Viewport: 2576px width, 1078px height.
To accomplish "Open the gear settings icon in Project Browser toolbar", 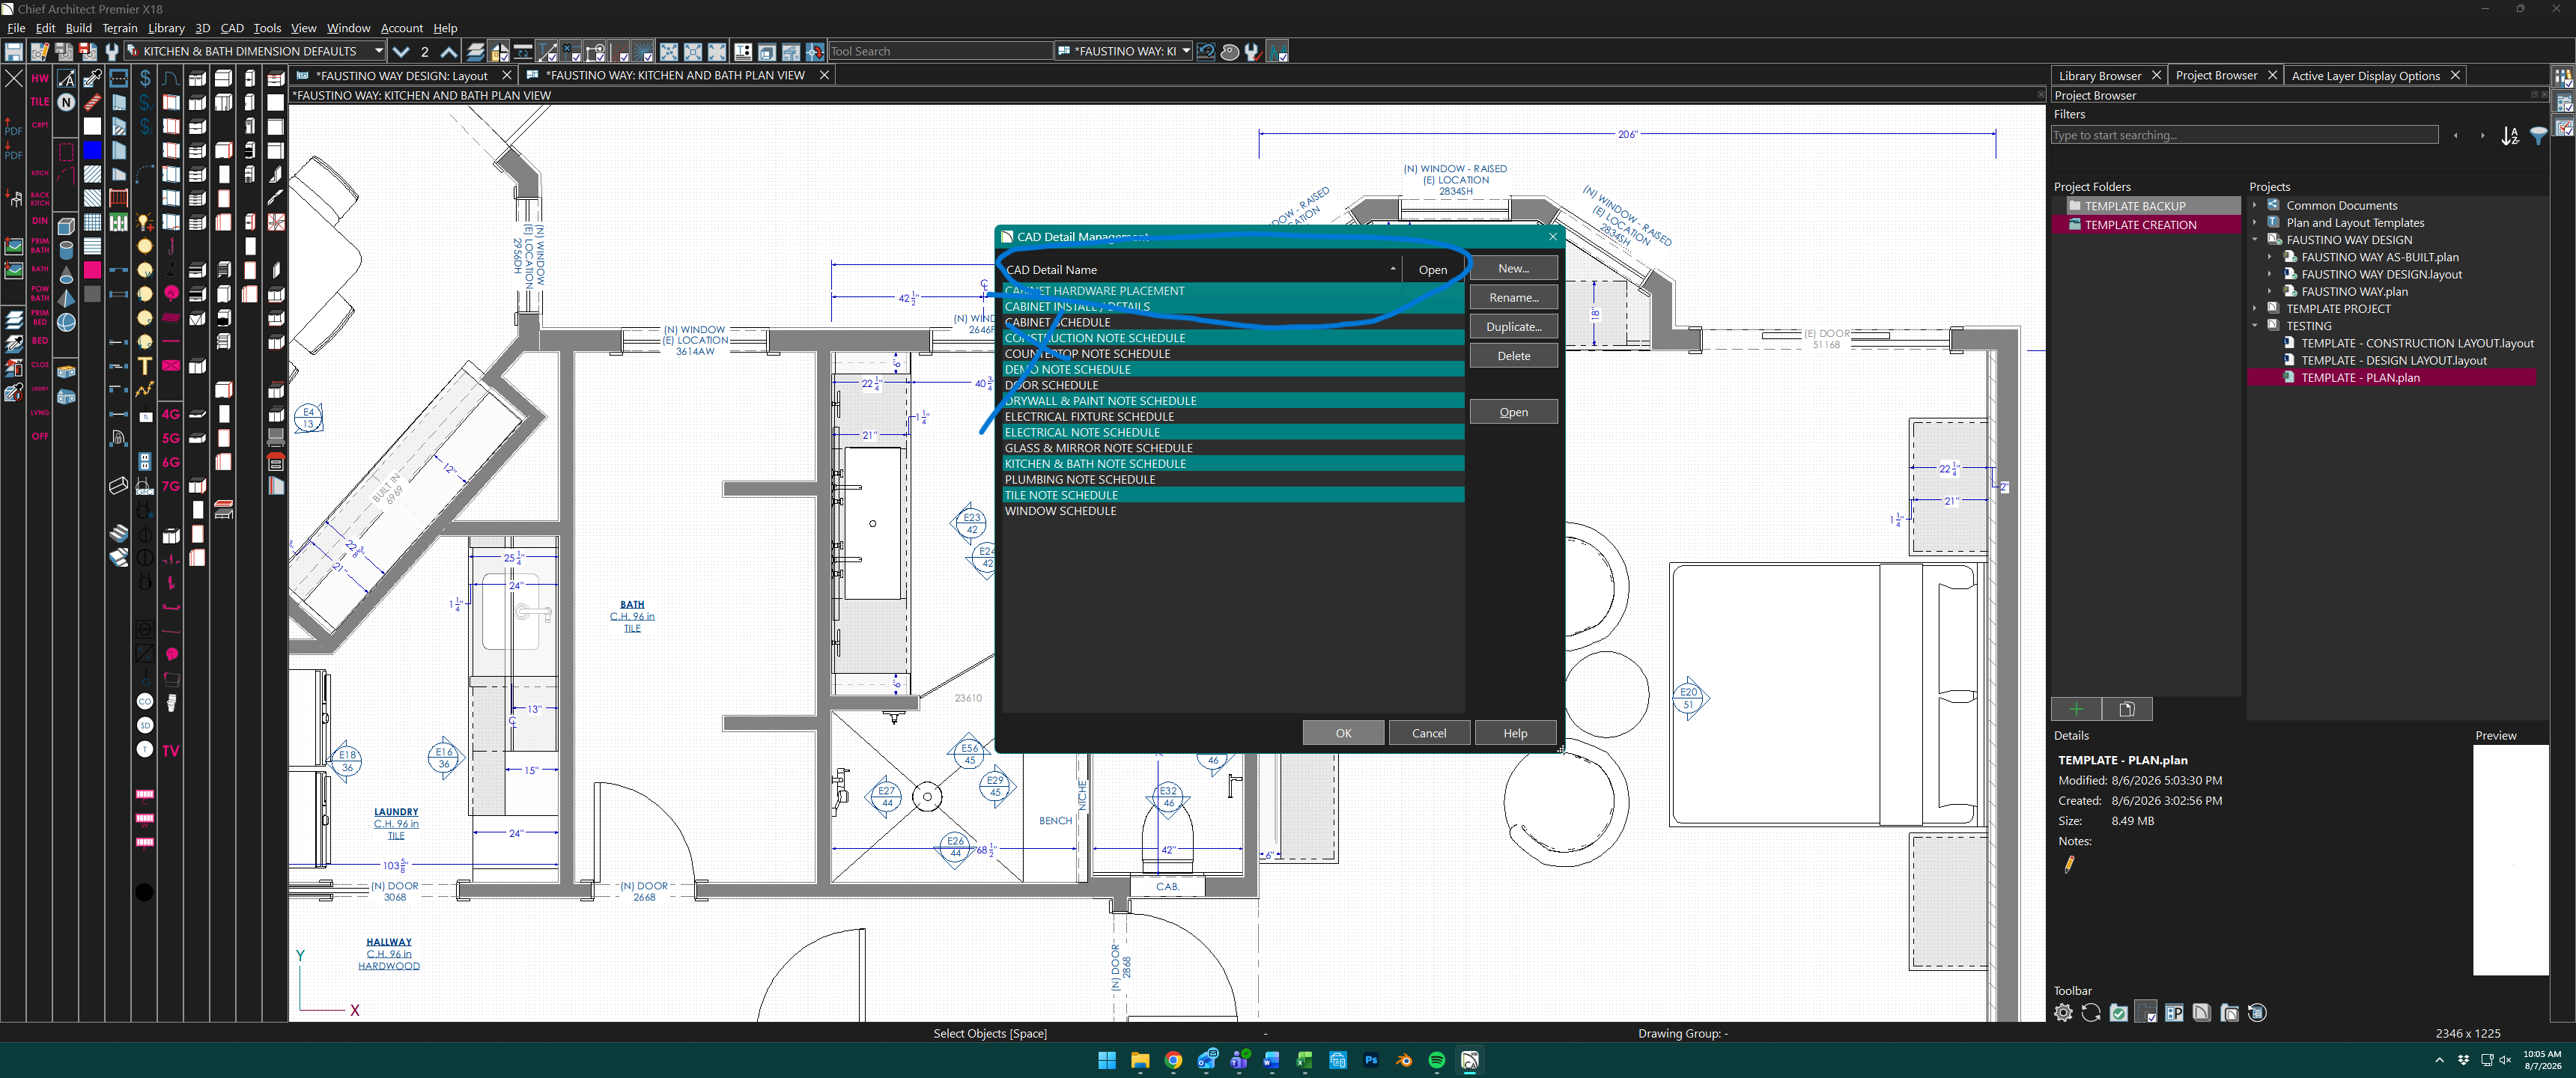I will click(2063, 1013).
